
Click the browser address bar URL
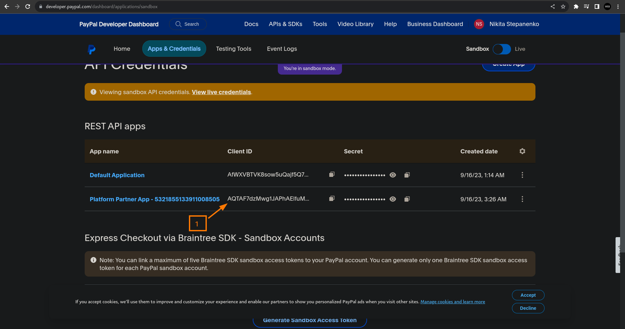click(102, 7)
